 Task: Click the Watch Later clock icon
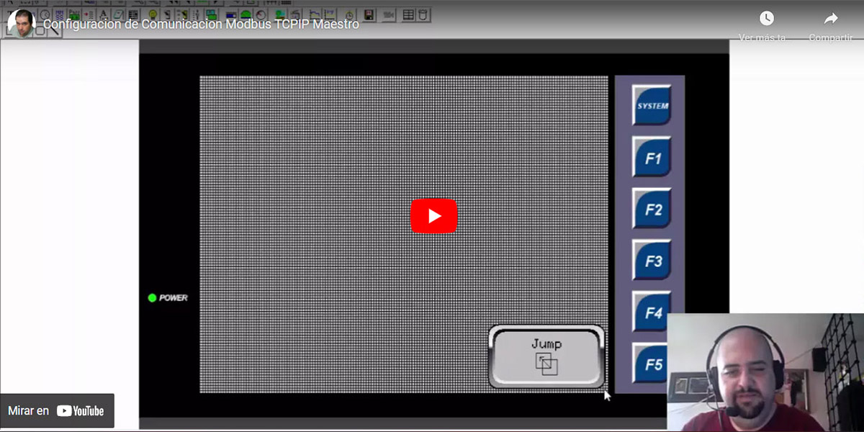(x=766, y=19)
